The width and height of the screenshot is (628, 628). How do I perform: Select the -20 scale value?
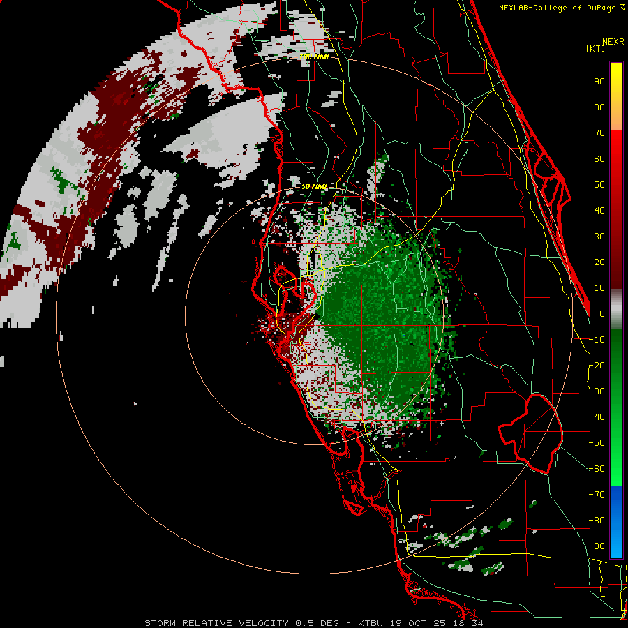pos(597,365)
